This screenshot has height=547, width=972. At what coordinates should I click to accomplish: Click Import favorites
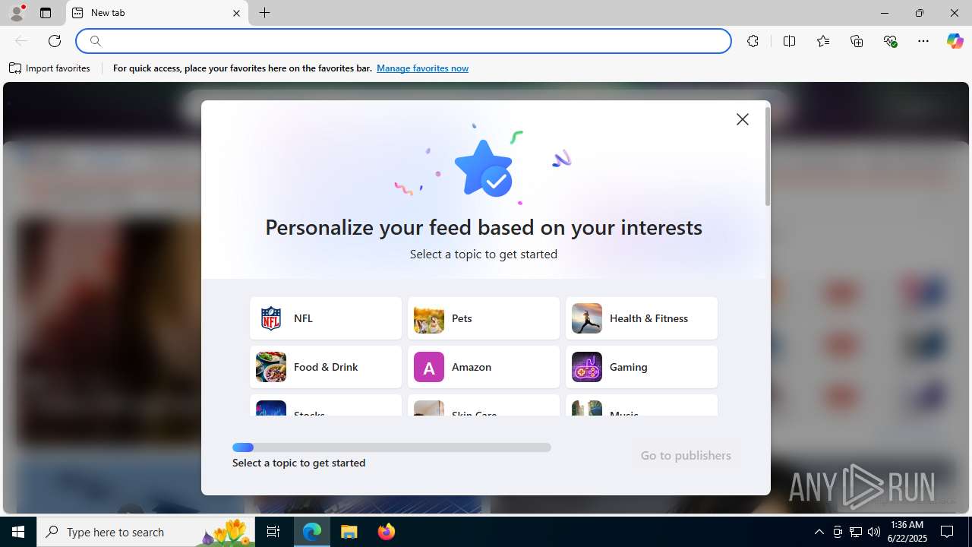click(x=50, y=68)
